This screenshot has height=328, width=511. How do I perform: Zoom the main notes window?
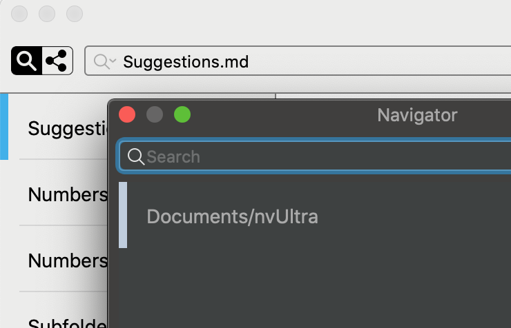[75, 13]
